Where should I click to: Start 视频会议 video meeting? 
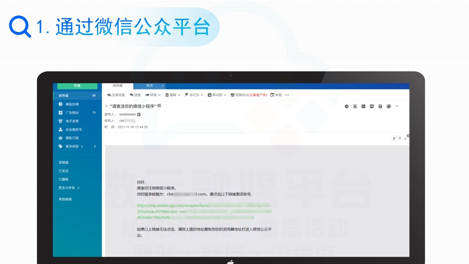coord(249,95)
